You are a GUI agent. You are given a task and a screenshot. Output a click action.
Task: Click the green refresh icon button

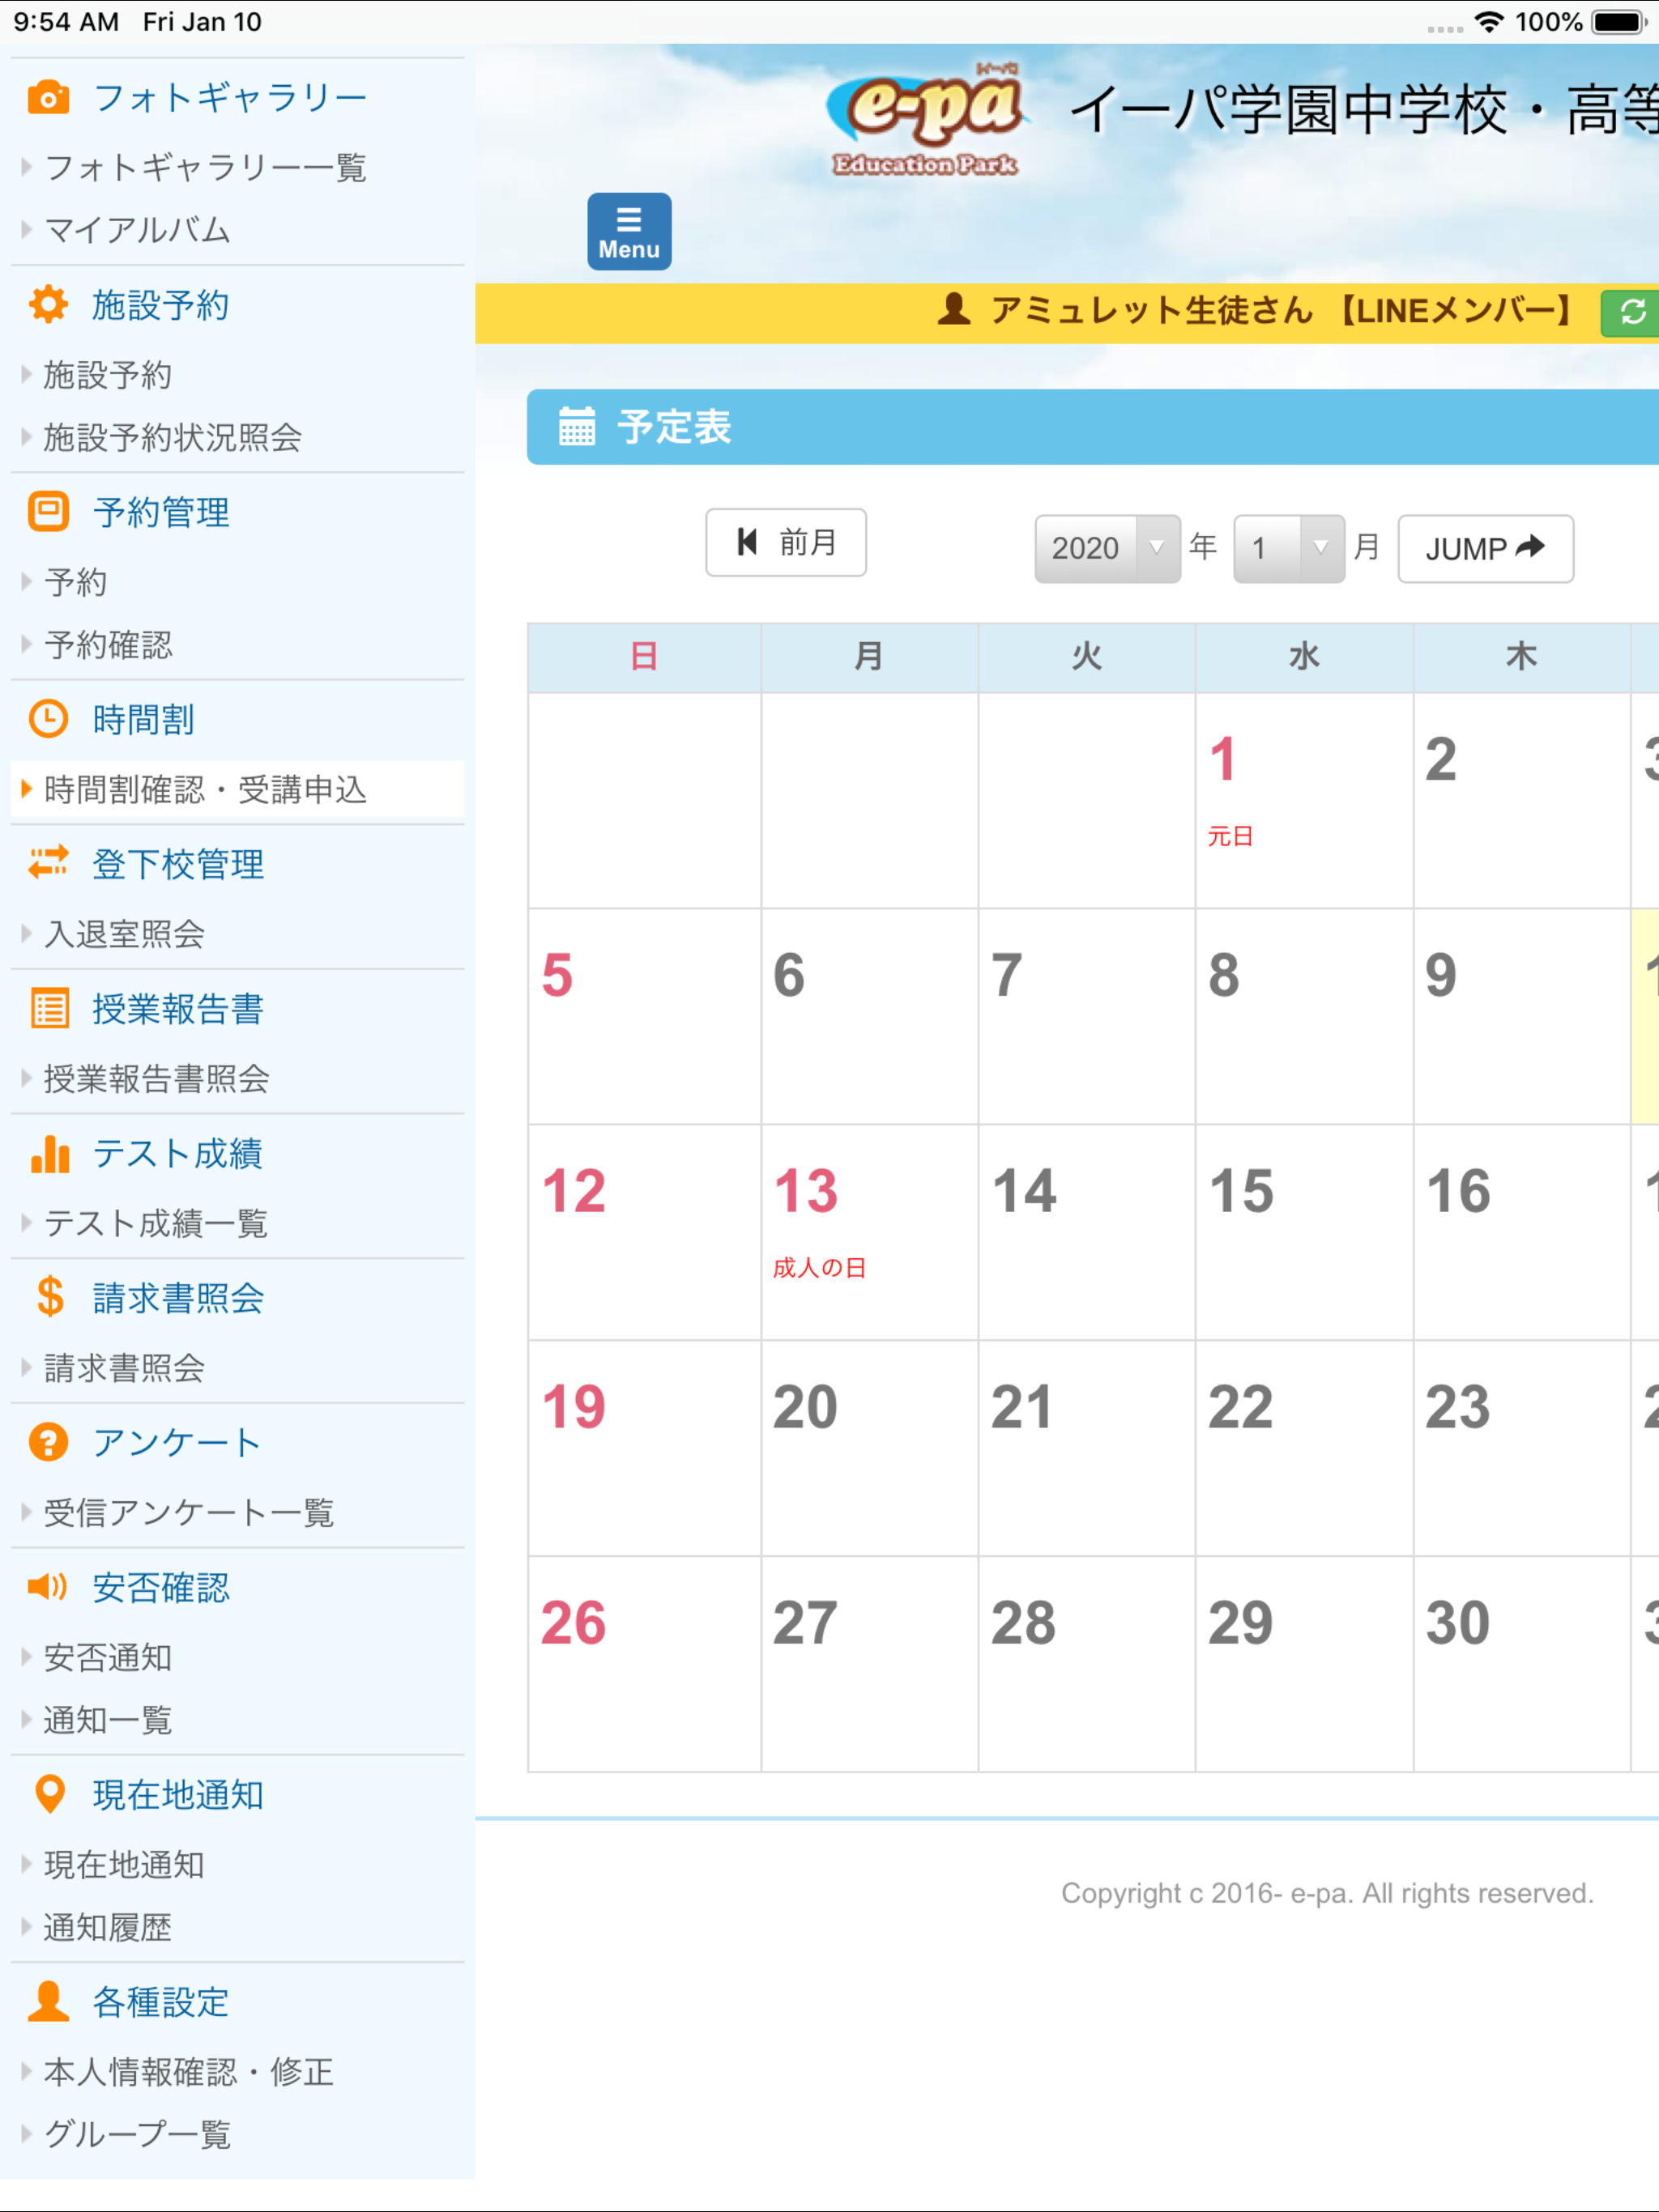1631,313
